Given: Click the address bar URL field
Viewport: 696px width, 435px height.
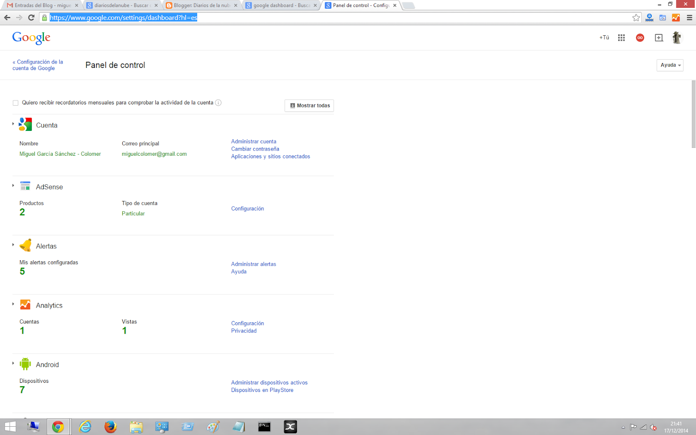Looking at the screenshot, I should point(339,17).
